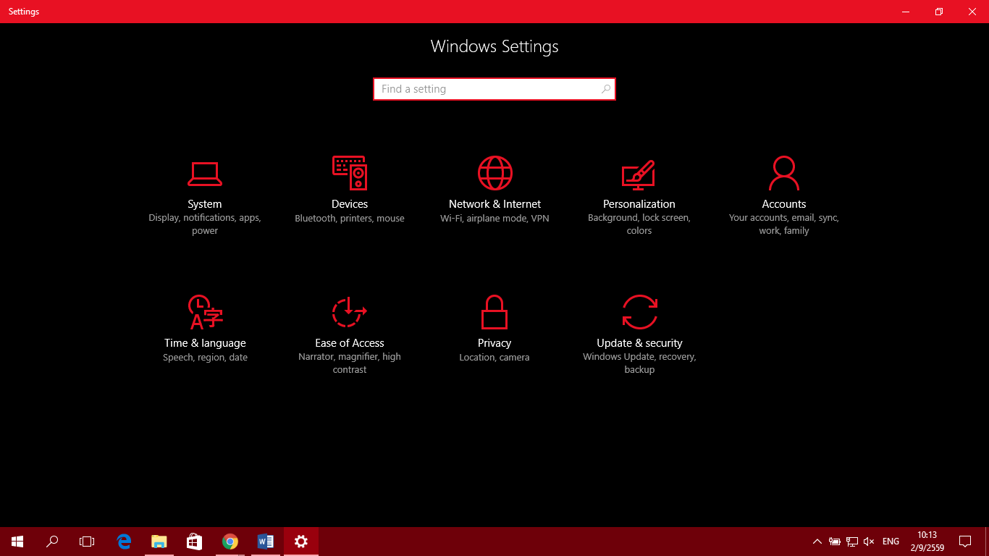Open the Time & language clock icon

click(205, 312)
